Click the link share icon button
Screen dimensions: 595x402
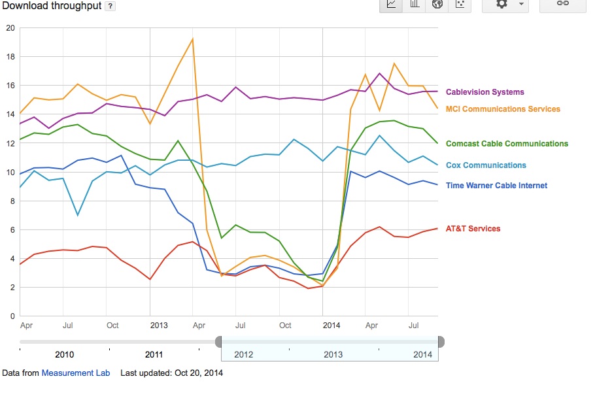[563, 5]
